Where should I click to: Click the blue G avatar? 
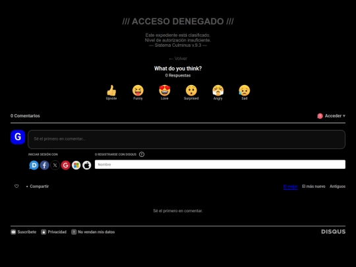click(x=18, y=137)
